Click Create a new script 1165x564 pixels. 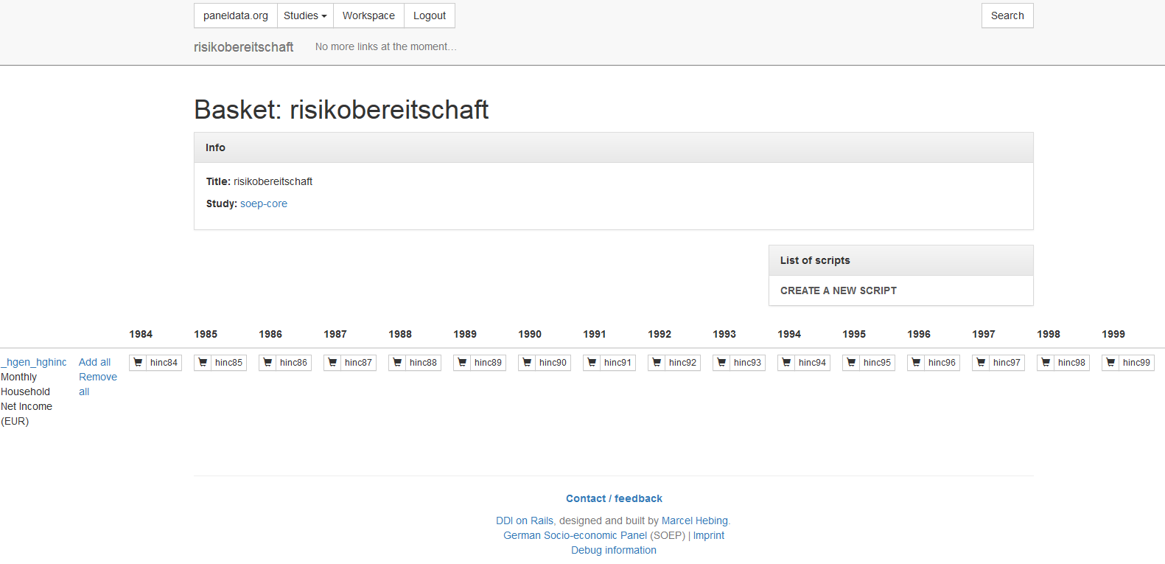point(839,290)
